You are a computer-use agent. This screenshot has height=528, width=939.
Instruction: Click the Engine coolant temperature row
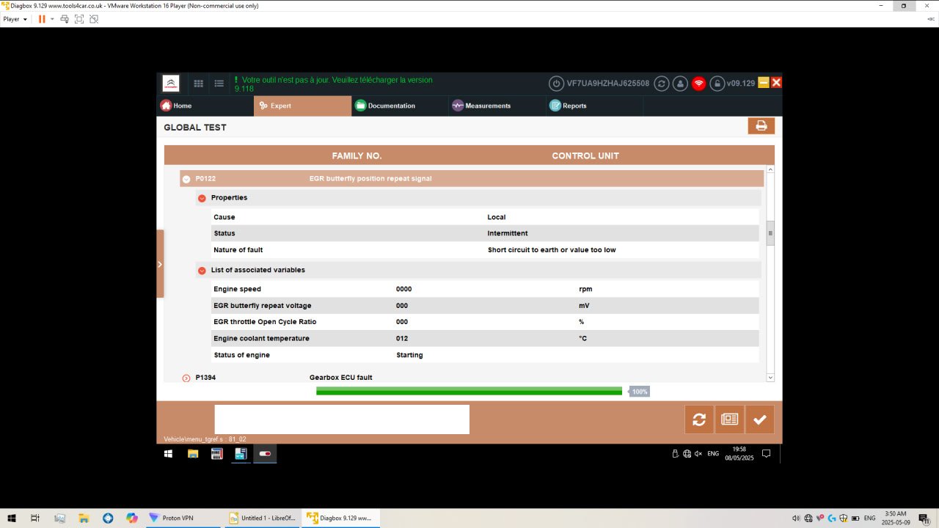[485, 339]
